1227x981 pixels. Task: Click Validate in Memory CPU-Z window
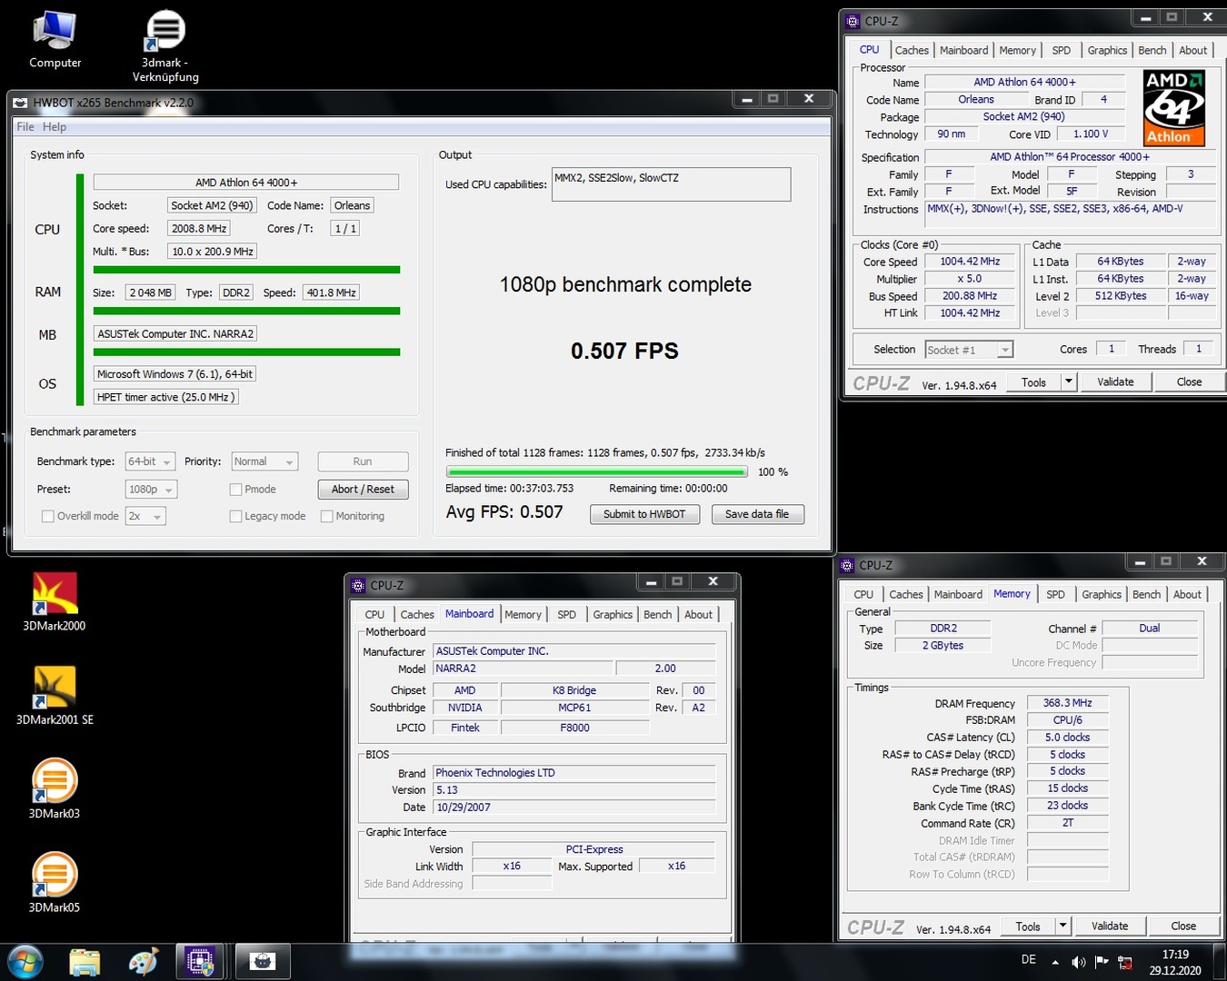1110,926
